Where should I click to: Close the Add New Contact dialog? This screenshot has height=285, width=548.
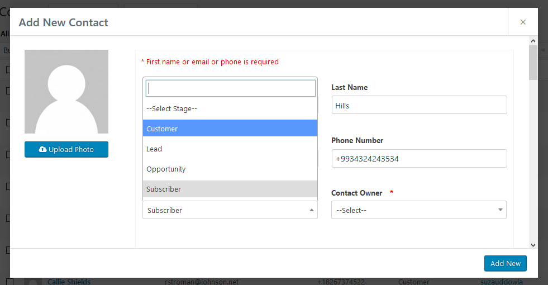coord(523,22)
